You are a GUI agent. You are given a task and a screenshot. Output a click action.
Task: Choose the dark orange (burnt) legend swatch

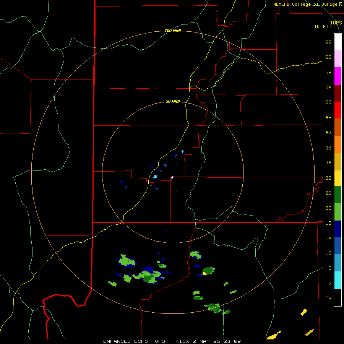pos(338,127)
